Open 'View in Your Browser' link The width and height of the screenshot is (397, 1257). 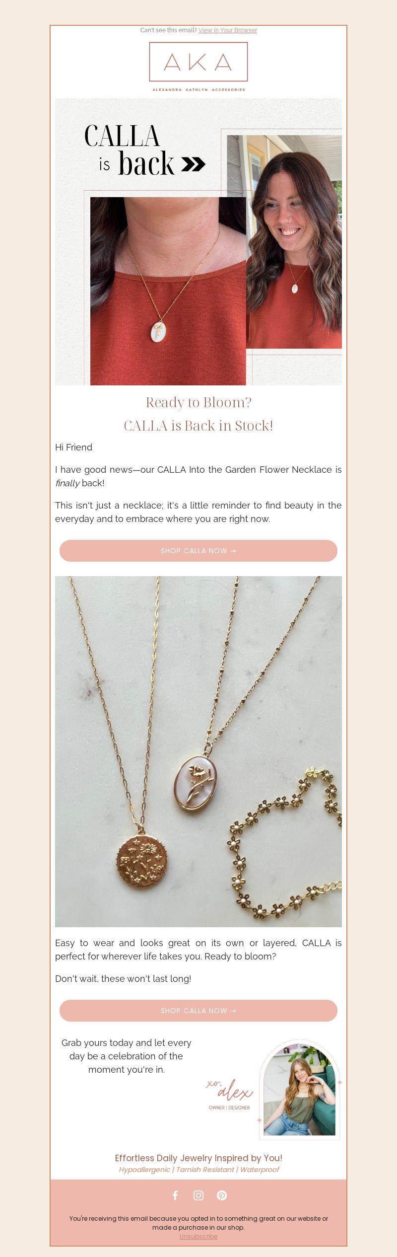pos(228,30)
